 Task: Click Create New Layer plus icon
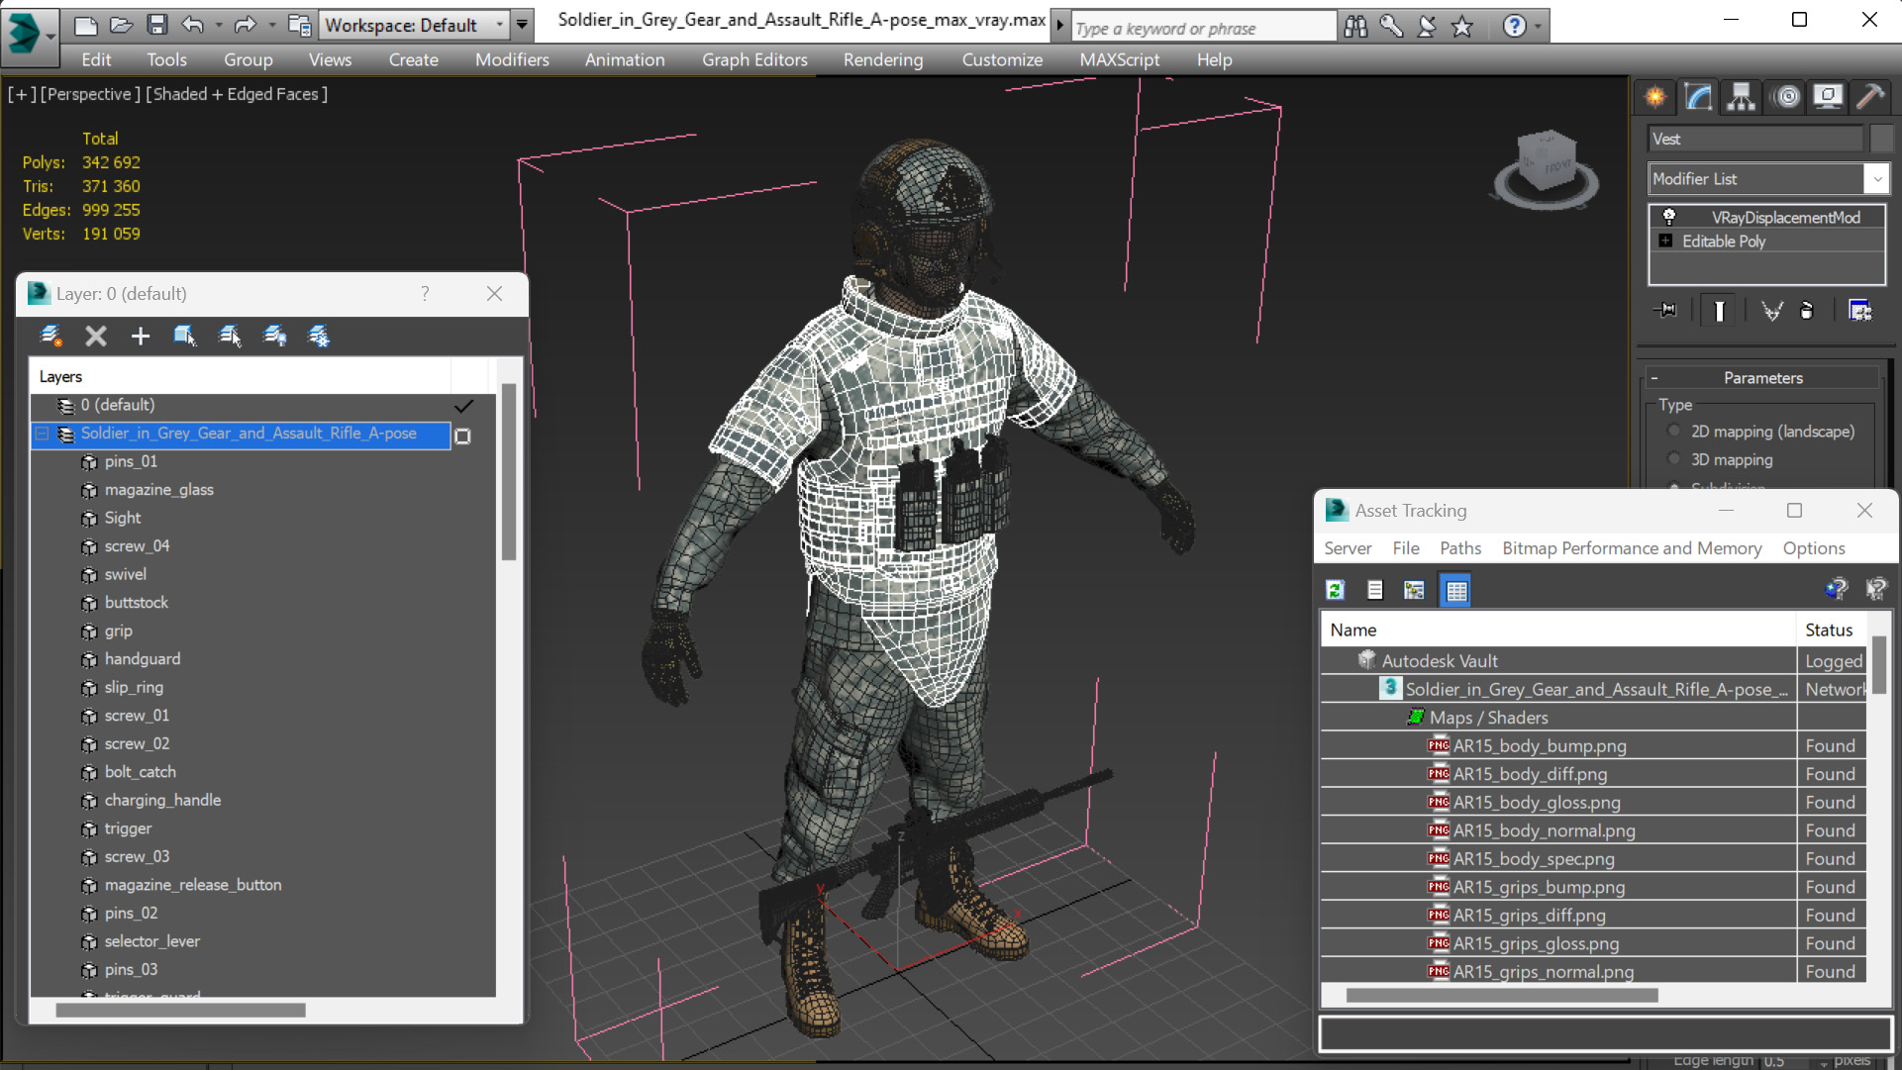pyautogui.click(x=141, y=337)
